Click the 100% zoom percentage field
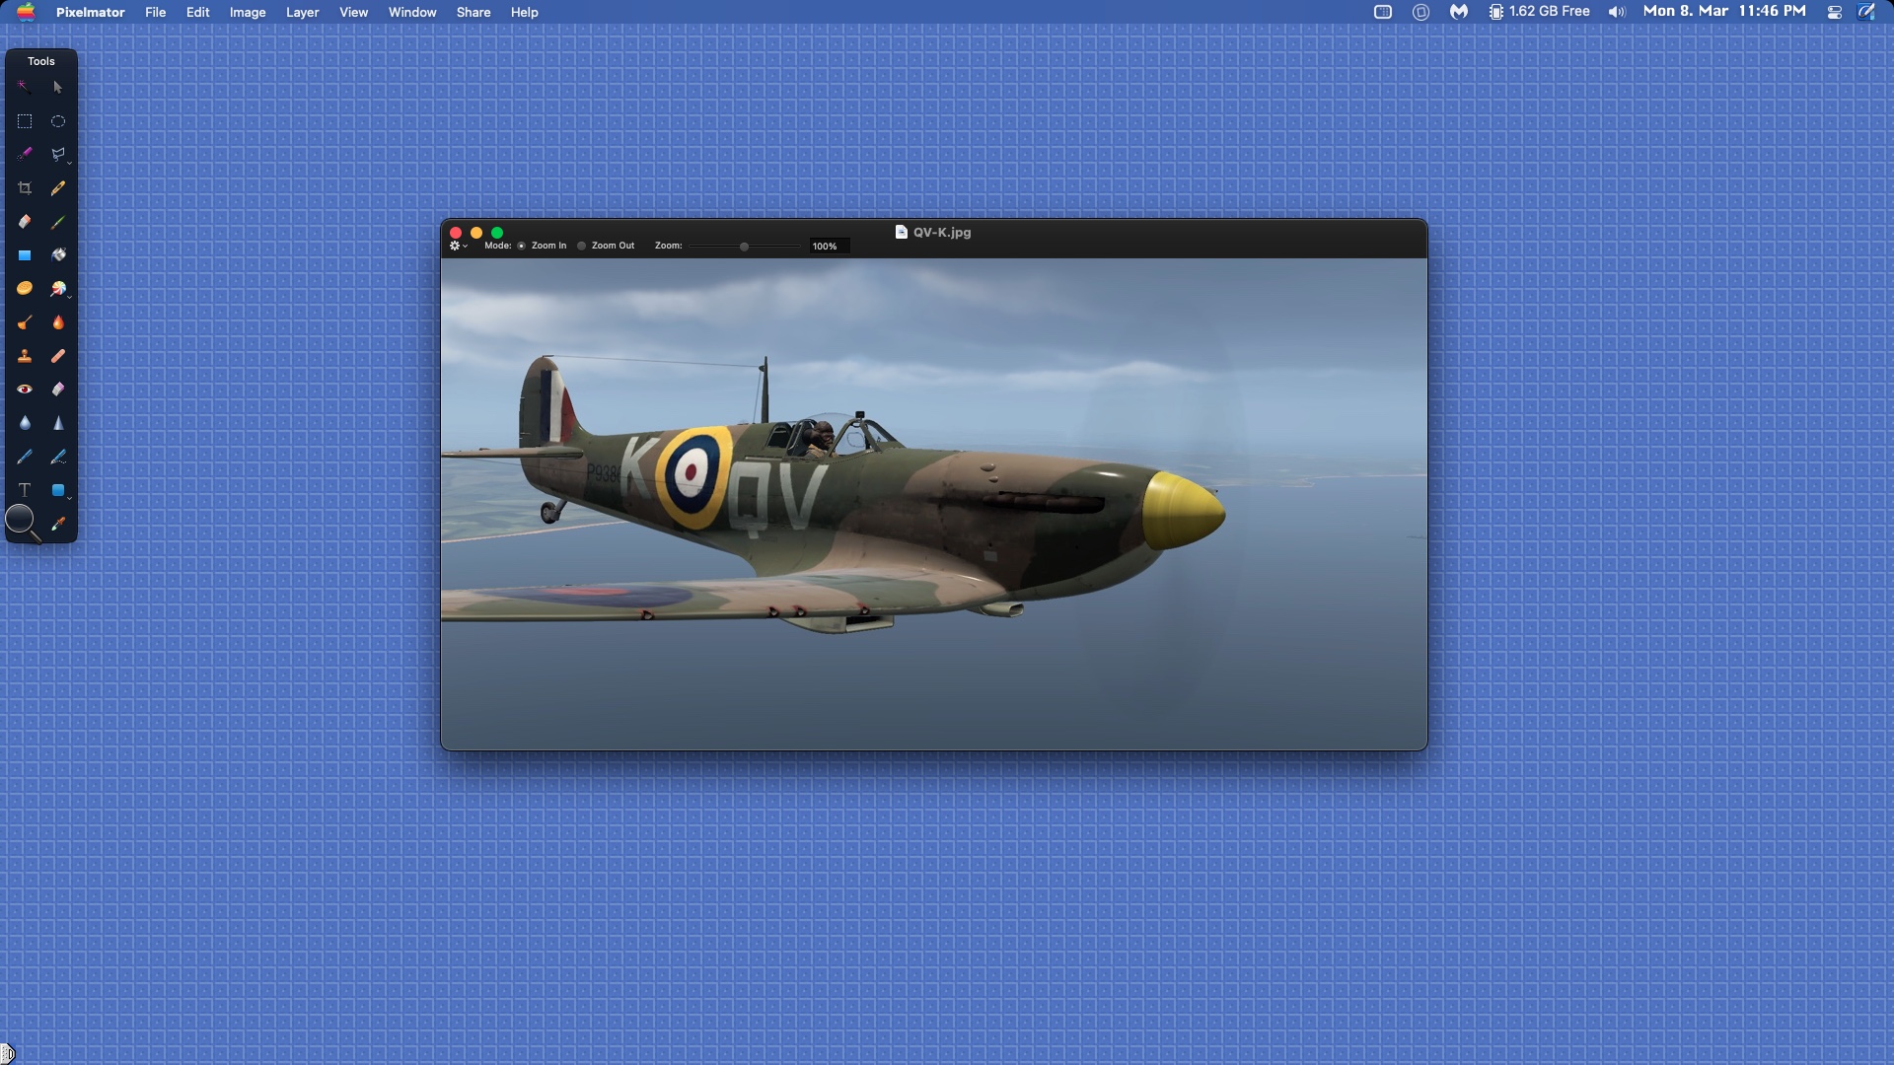This screenshot has width=1894, height=1065. 827,247
